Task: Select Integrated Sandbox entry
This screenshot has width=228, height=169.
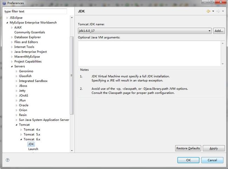Action: click(x=33, y=81)
